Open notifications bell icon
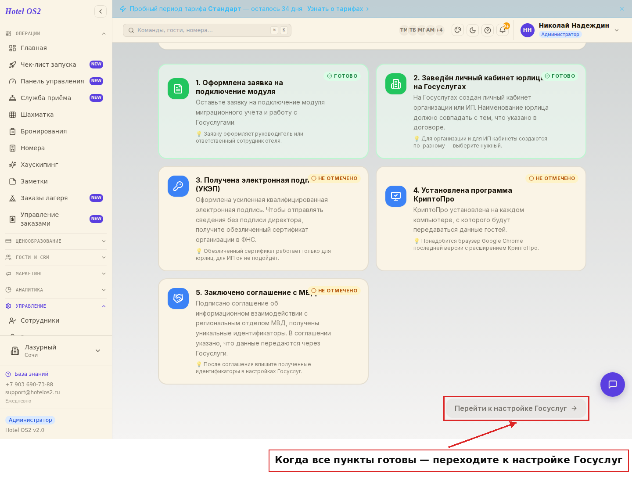Image resolution: width=632 pixels, height=482 pixels. coord(503,30)
